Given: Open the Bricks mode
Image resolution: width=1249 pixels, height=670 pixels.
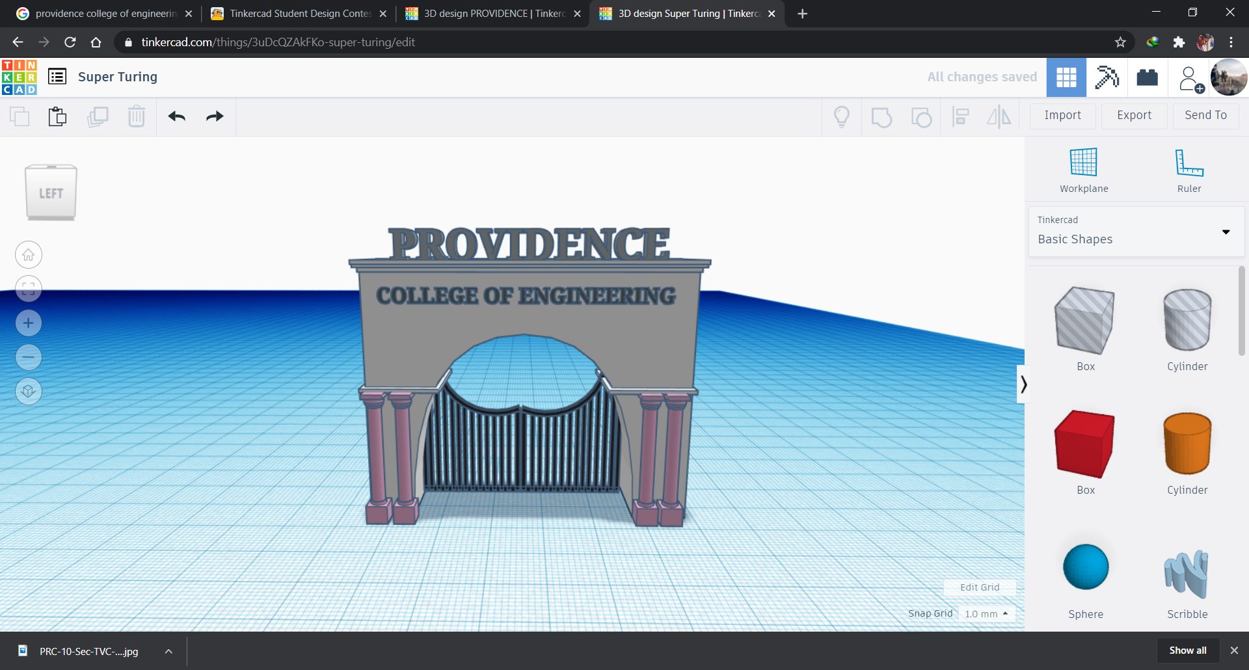Looking at the screenshot, I should [x=1147, y=77].
